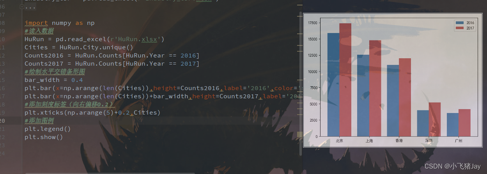The width and height of the screenshot is (487, 174).
Task: Click the '深圳' x-axis label
Action: pos(429,141)
